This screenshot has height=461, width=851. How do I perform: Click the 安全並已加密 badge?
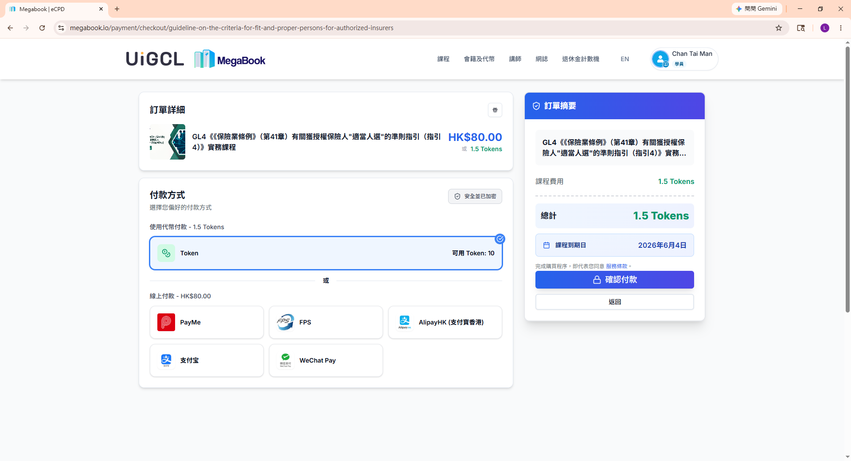tap(475, 196)
